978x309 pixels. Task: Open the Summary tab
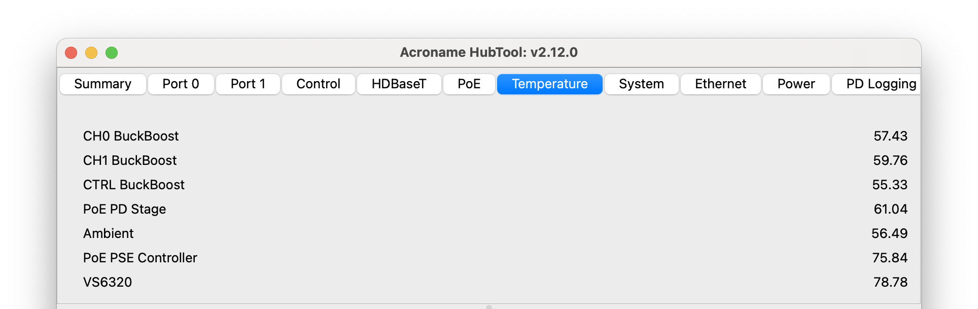(x=103, y=84)
